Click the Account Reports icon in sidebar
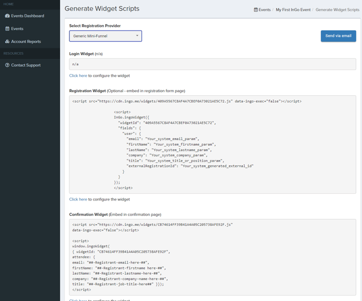 pos(7,42)
